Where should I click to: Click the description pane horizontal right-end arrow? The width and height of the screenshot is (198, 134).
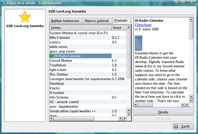click(187, 105)
